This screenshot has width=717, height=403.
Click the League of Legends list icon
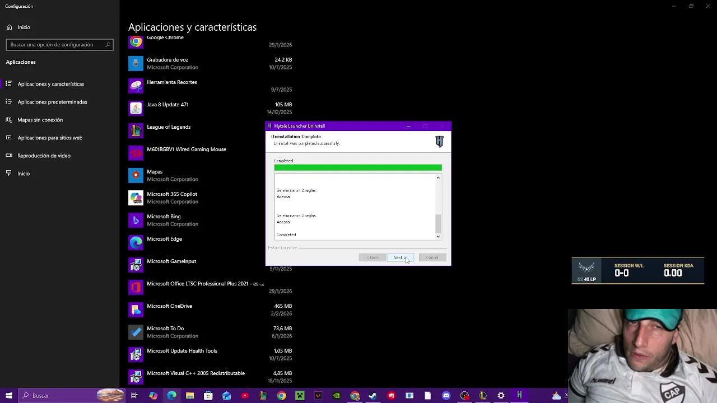coord(136,130)
